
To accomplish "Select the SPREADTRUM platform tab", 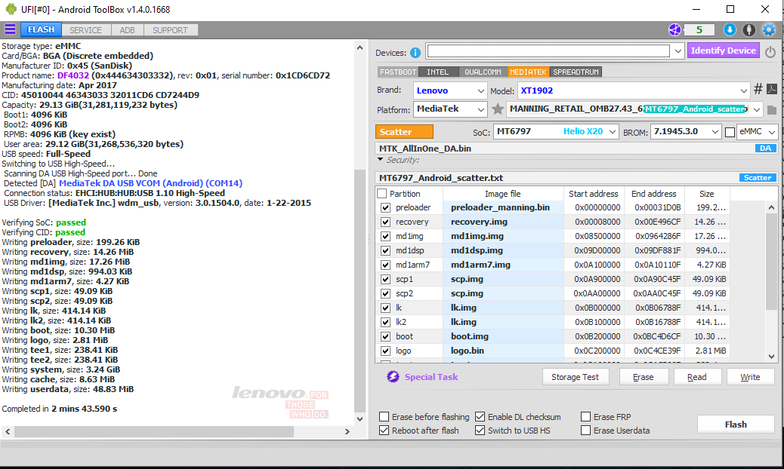I will pyautogui.click(x=576, y=72).
